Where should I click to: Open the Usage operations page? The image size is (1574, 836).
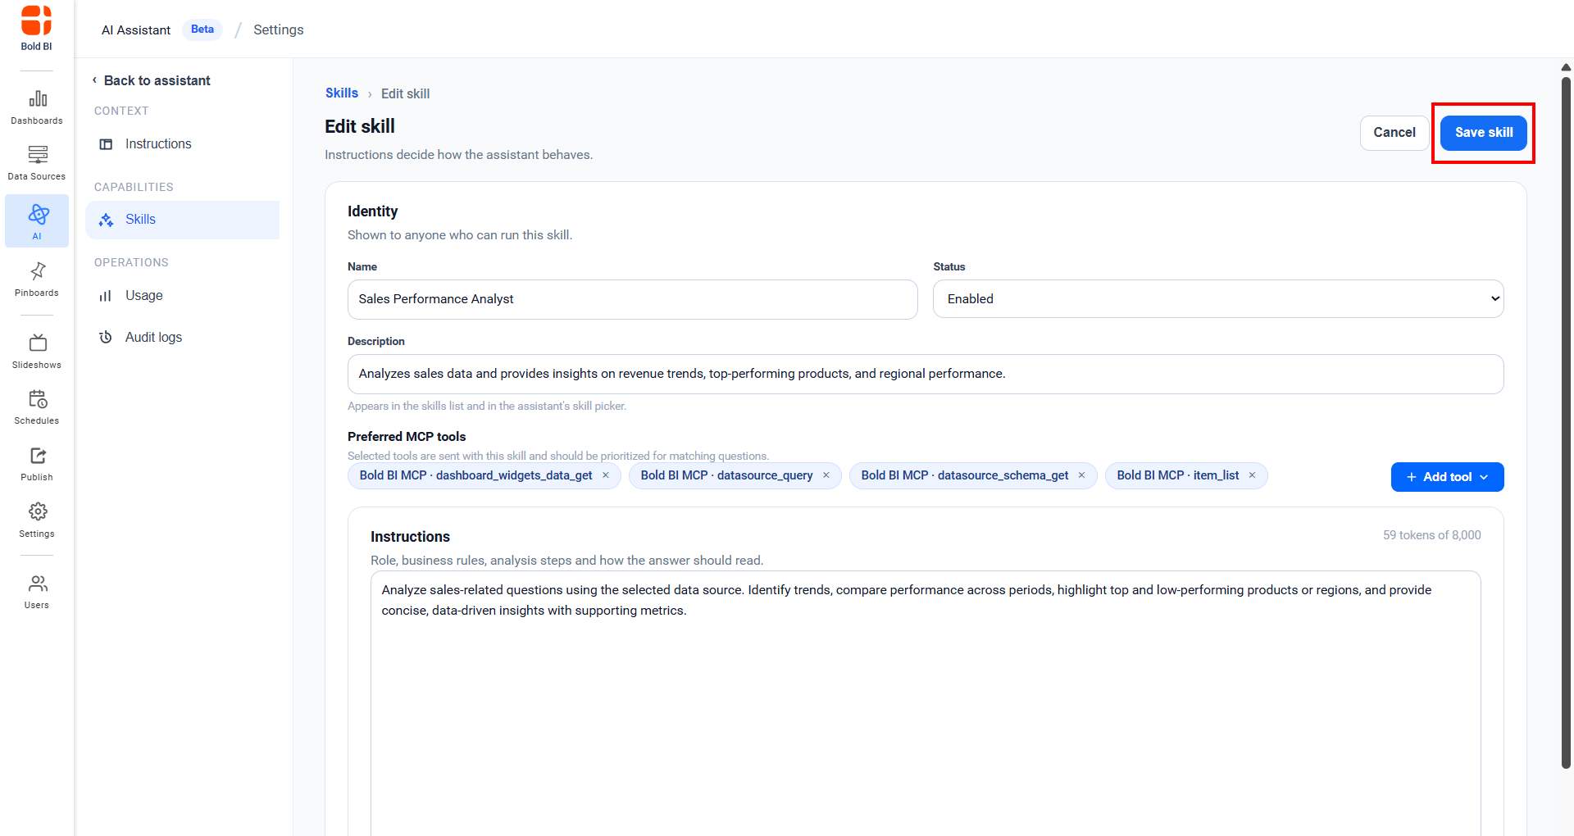182,296
